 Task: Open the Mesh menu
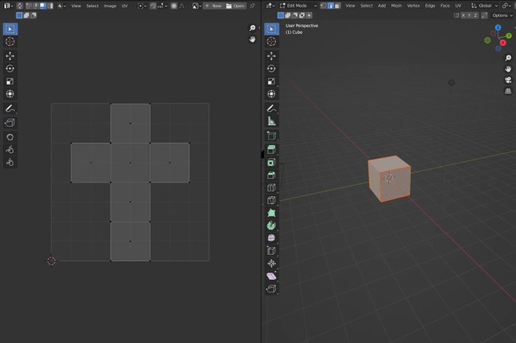click(x=397, y=6)
